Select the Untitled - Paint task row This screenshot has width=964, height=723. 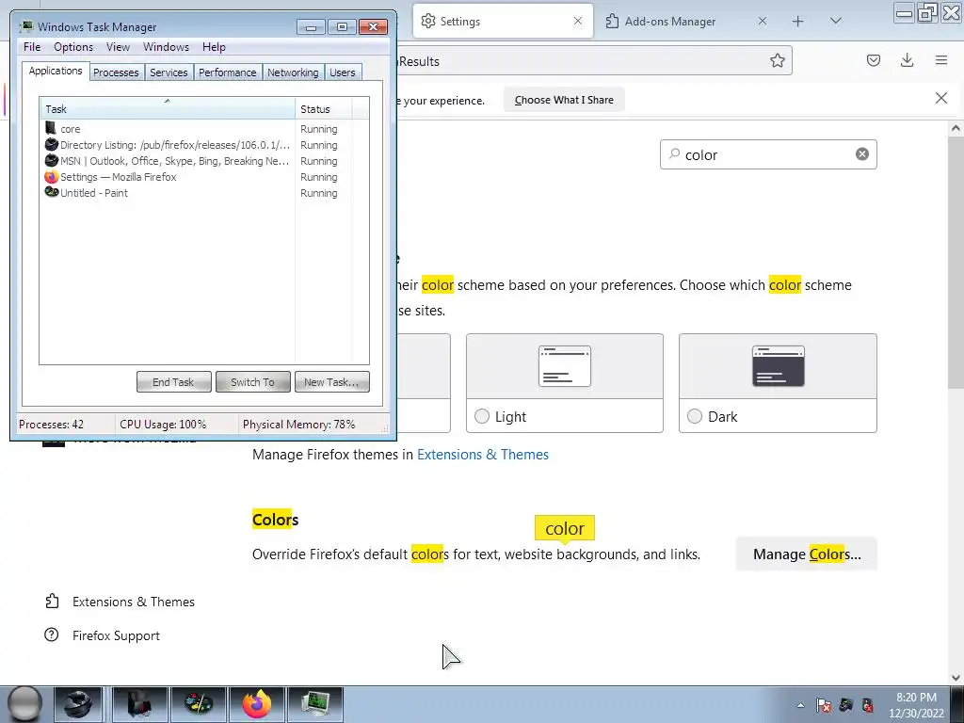[168, 192]
